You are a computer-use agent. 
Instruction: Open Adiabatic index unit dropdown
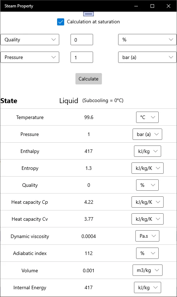147,253
